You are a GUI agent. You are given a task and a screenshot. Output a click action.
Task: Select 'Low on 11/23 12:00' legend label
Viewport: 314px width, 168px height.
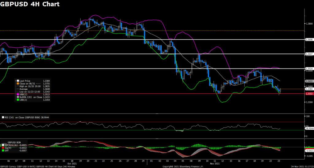coord(30,92)
